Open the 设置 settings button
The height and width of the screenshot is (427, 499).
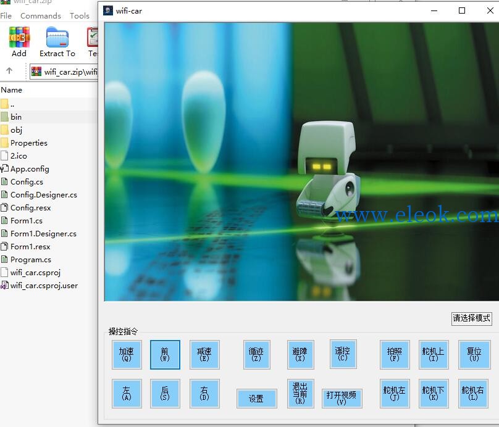[256, 399]
